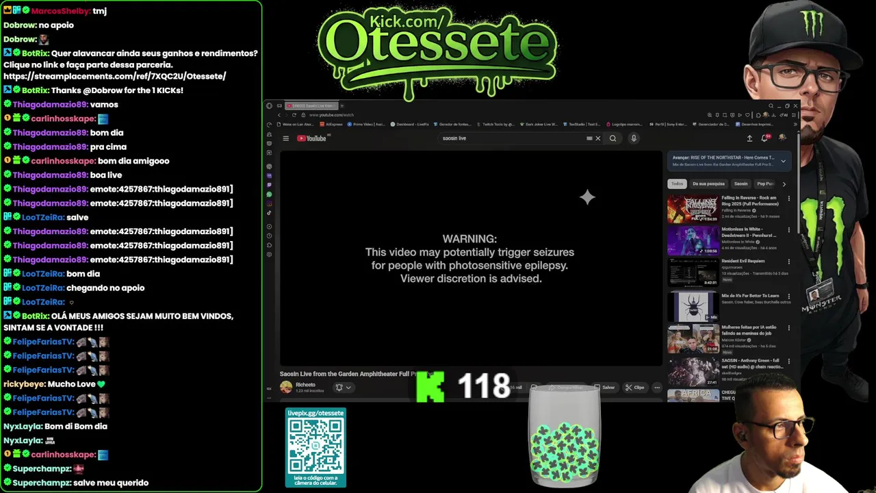Open the Dashboard - LivePix bookmark
876x493 pixels.
tap(410, 125)
